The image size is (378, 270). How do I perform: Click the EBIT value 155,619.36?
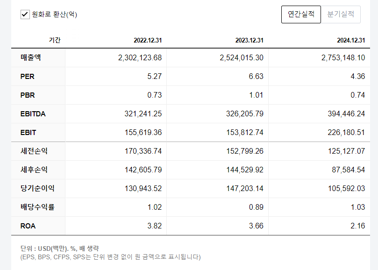pyautogui.click(x=143, y=133)
